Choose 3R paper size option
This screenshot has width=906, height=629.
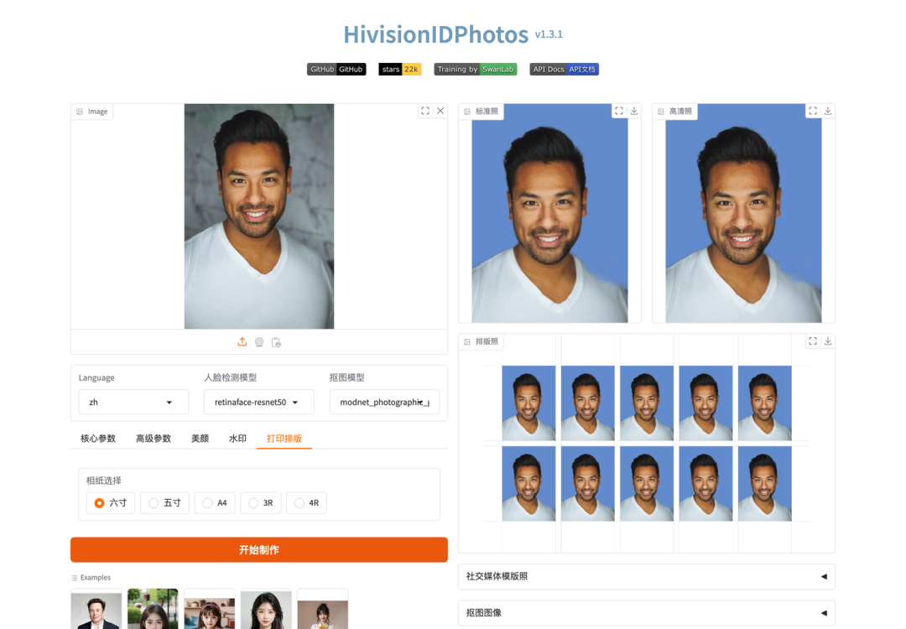[x=261, y=503]
